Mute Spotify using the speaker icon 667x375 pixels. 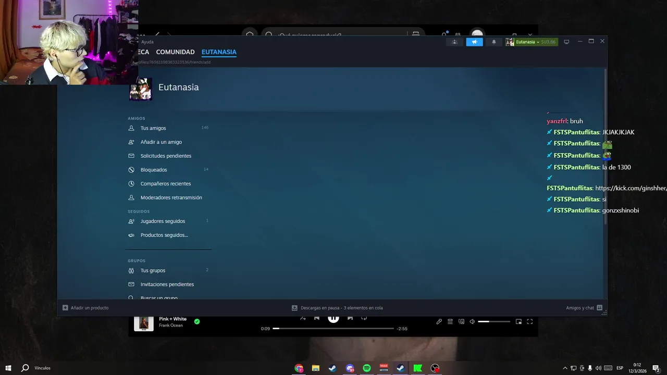click(x=472, y=322)
